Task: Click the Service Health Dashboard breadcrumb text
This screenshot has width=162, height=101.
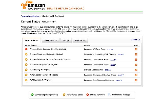Action: (x=53, y=16)
